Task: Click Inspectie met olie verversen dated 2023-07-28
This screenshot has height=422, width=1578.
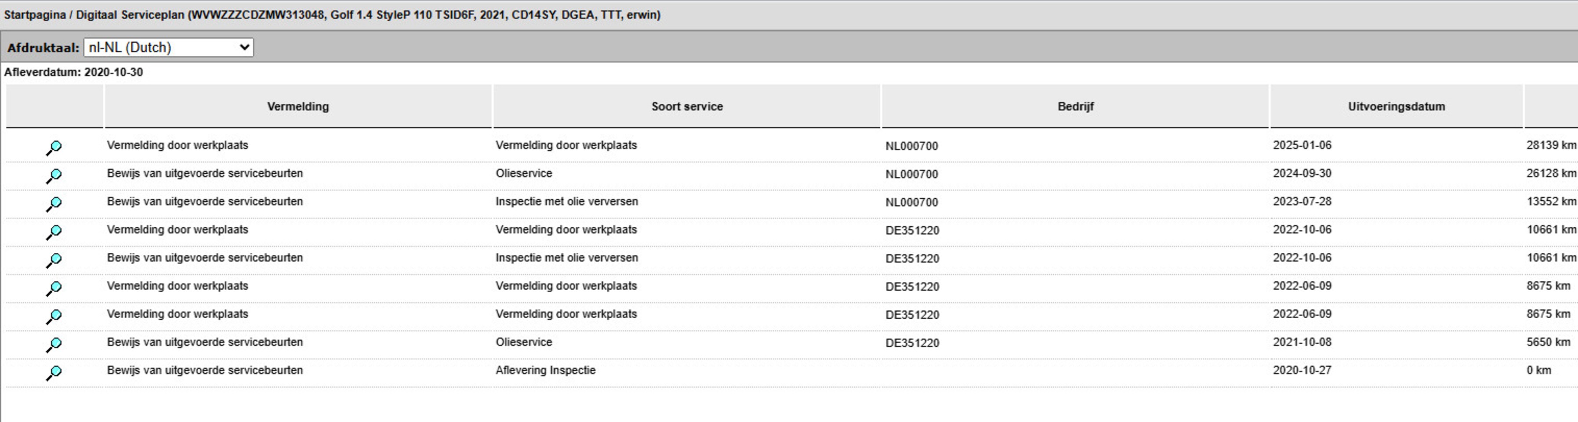Action: coord(566,201)
